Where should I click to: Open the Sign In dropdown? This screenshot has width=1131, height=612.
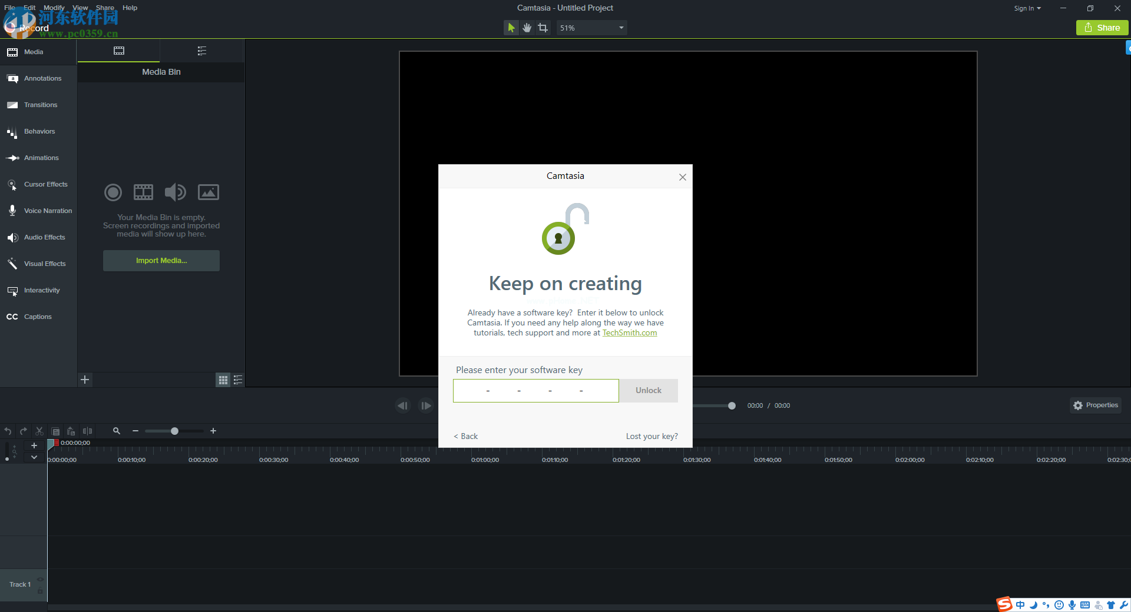[x=1027, y=8]
